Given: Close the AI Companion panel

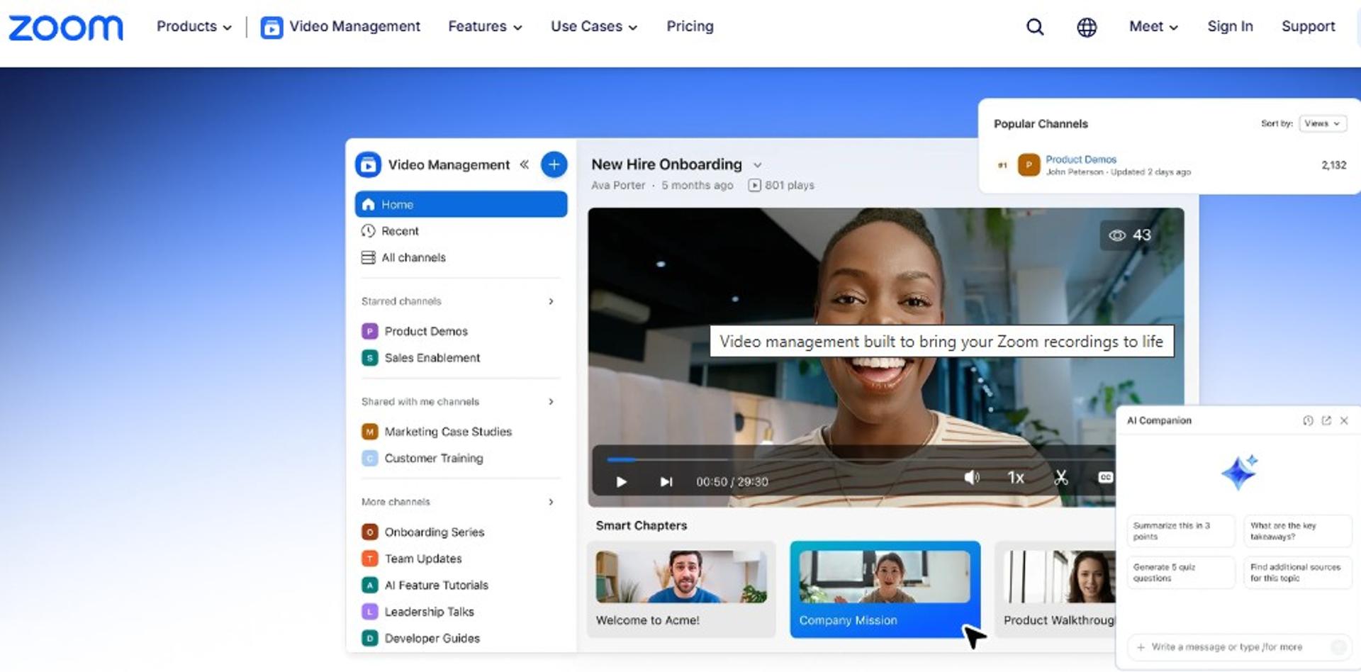Looking at the screenshot, I should pyautogui.click(x=1344, y=420).
